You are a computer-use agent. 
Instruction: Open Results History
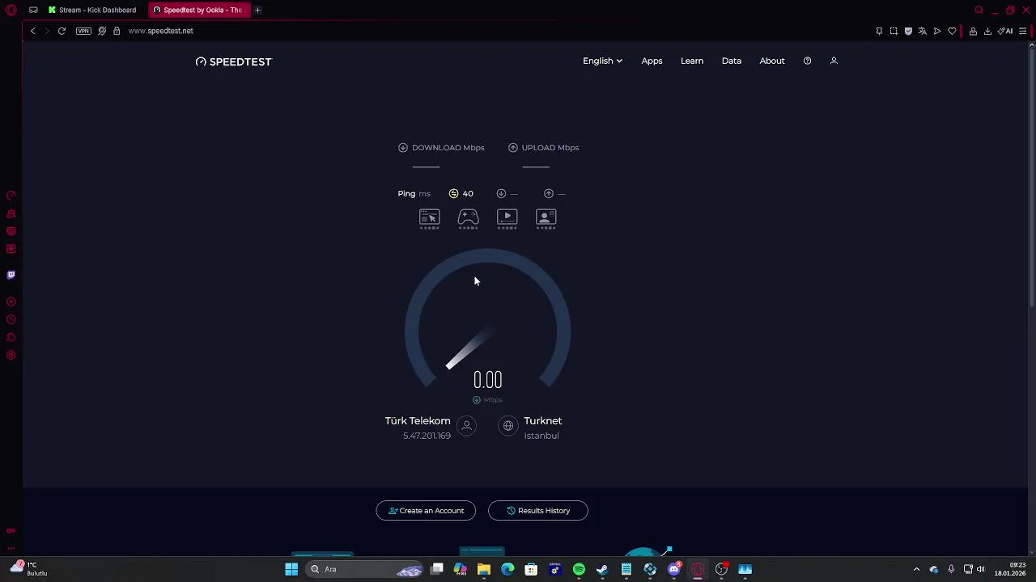point(538,511)
